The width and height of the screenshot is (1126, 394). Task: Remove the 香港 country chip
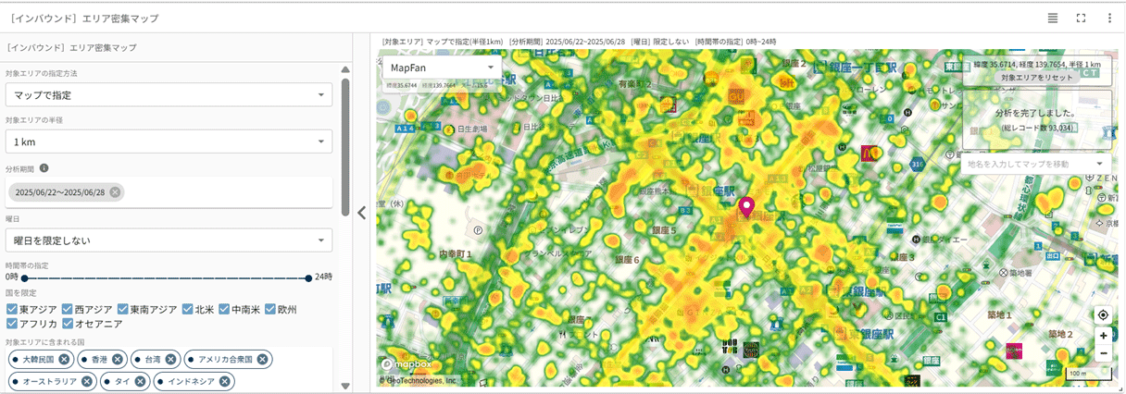pos(118,359)
